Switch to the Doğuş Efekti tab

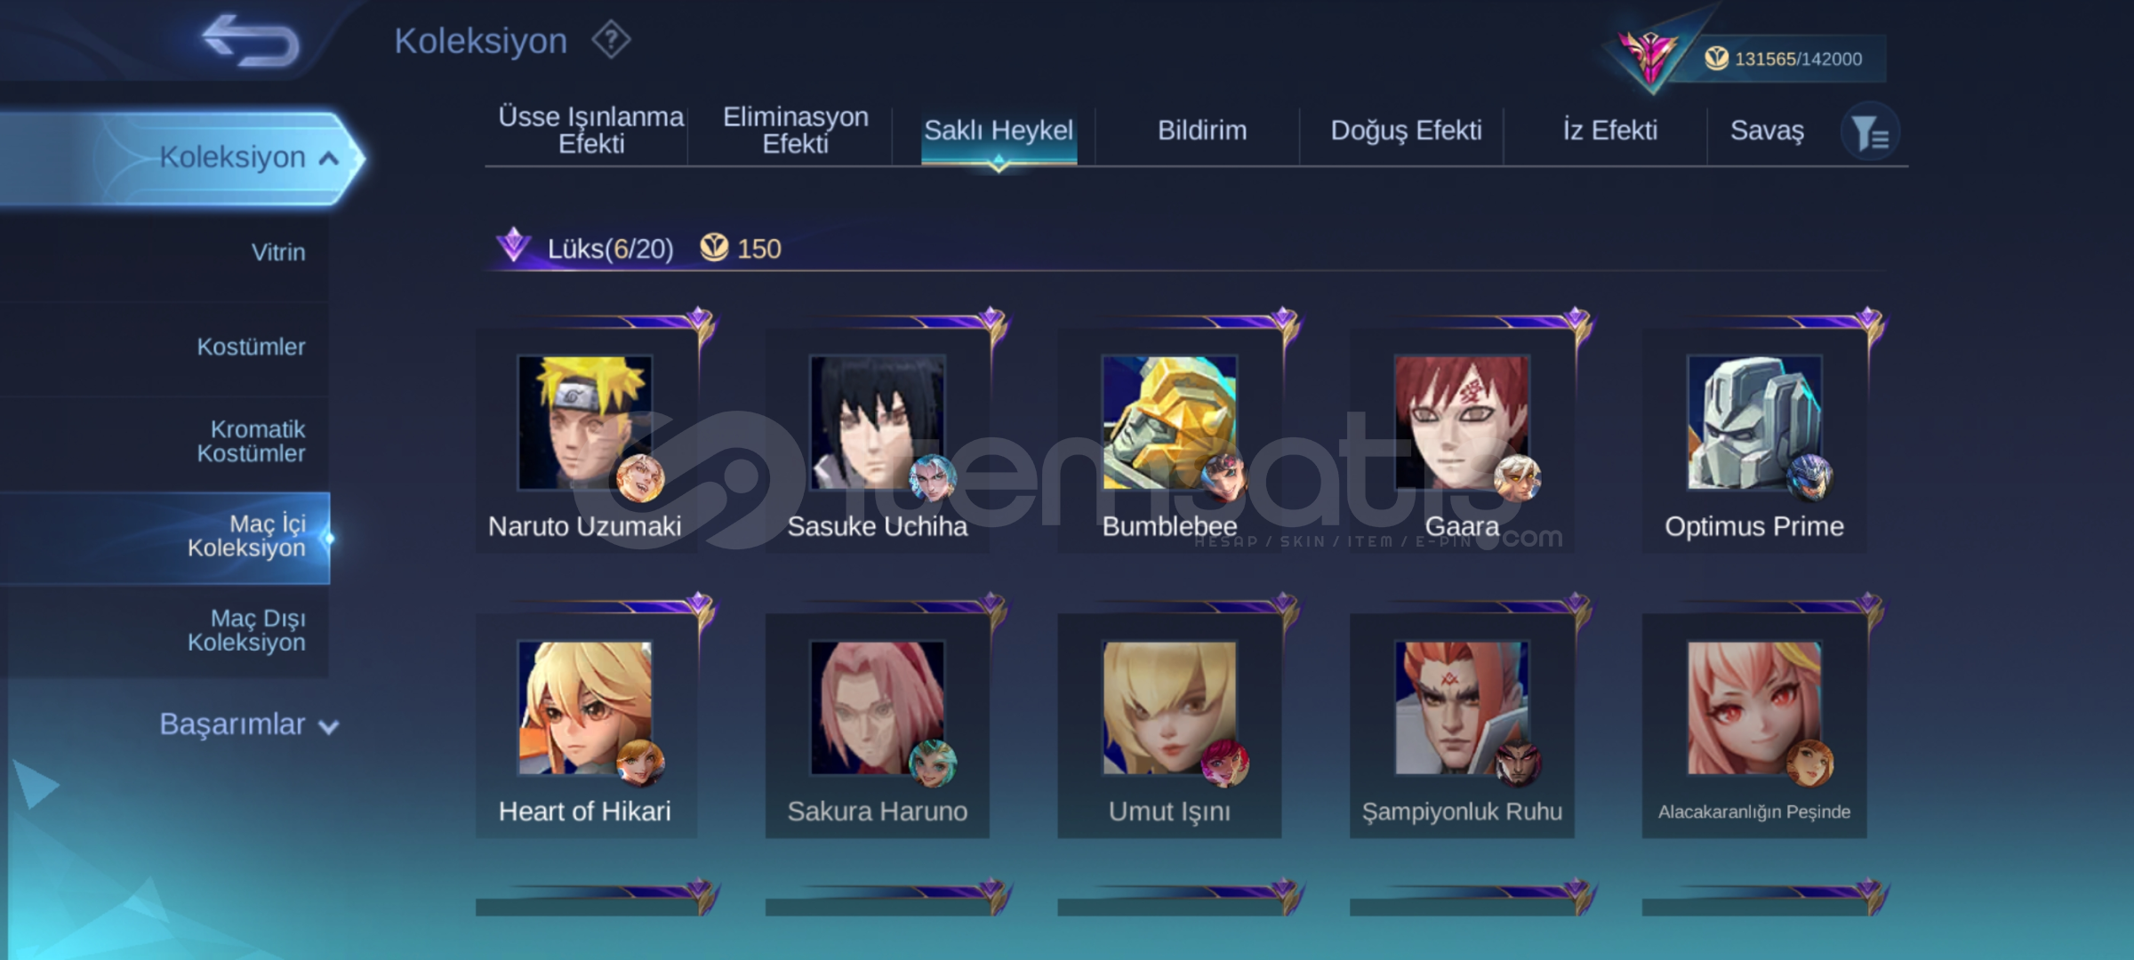(1406, 131)
